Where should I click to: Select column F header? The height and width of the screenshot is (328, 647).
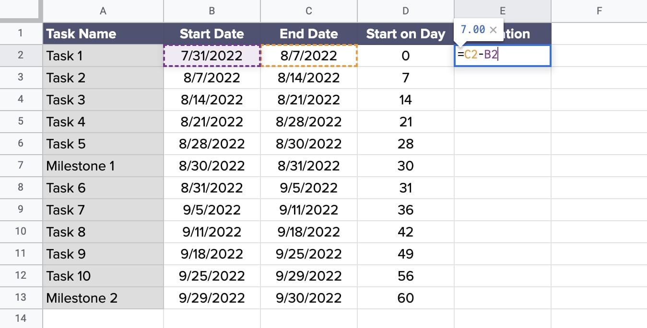pos(599,11)
